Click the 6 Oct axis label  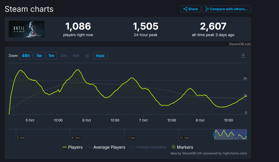[x=87, y=120]
